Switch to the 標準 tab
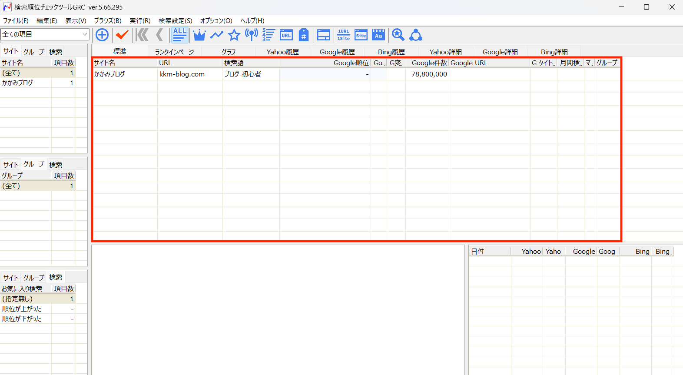This screenshot has width=683, height=375. (119, 51)
